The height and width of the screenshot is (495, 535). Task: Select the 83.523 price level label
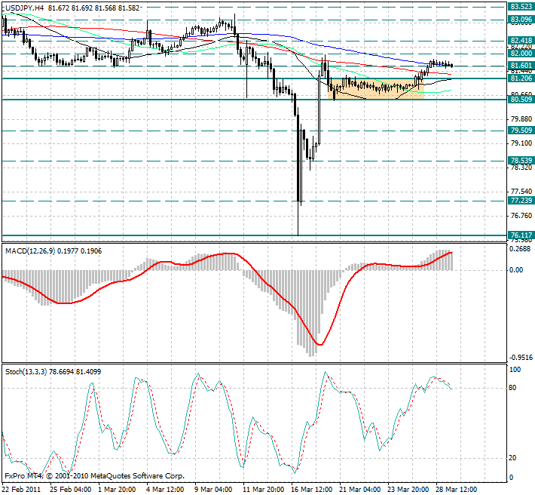[x=521, y=7]
